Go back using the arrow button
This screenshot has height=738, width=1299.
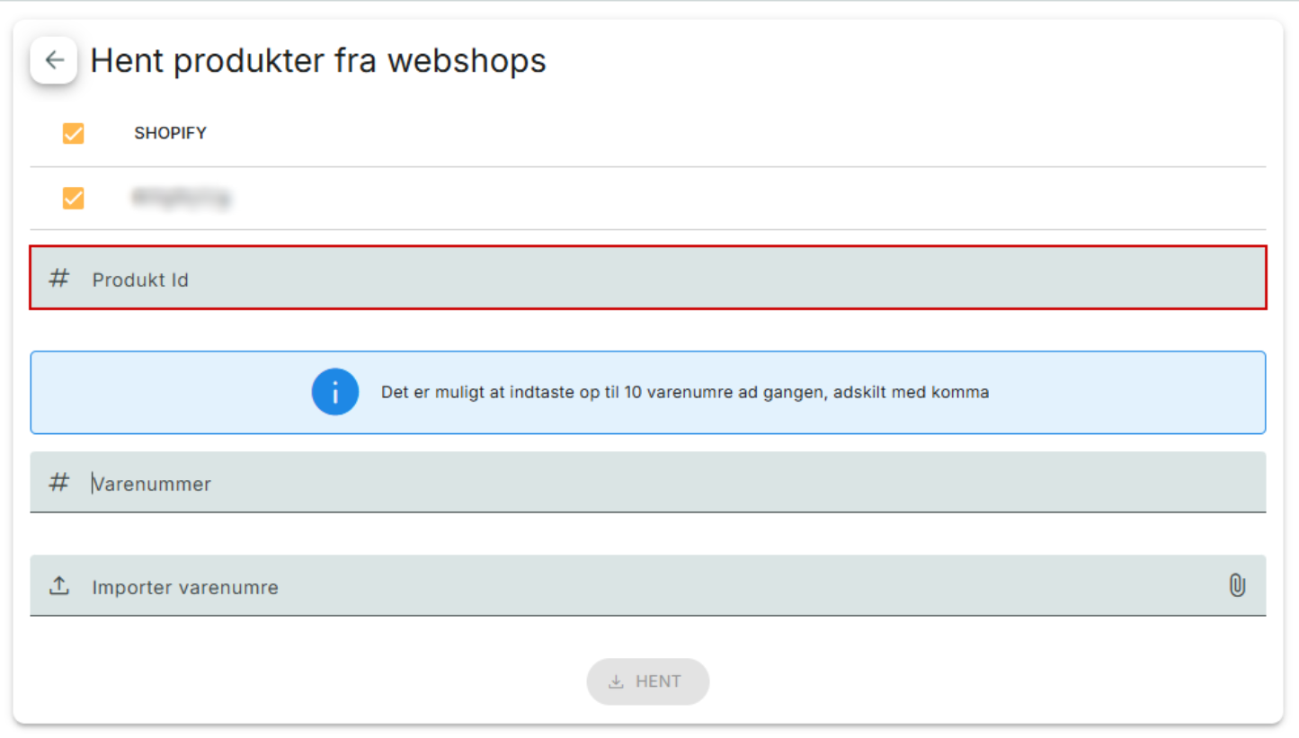pos(54,61)
